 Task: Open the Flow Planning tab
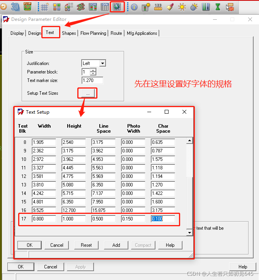click(x=93, y=33)
